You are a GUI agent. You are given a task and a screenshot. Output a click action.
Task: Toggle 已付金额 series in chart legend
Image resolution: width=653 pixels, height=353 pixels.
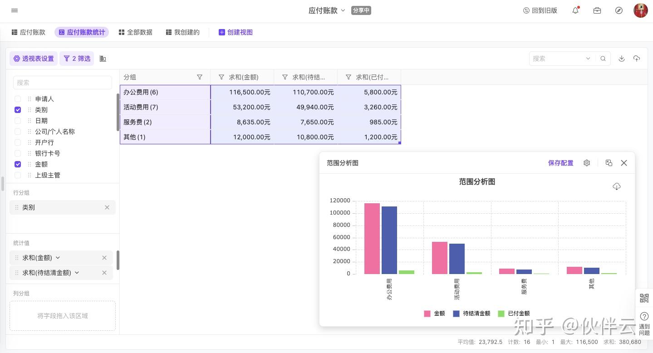[514, 314]
